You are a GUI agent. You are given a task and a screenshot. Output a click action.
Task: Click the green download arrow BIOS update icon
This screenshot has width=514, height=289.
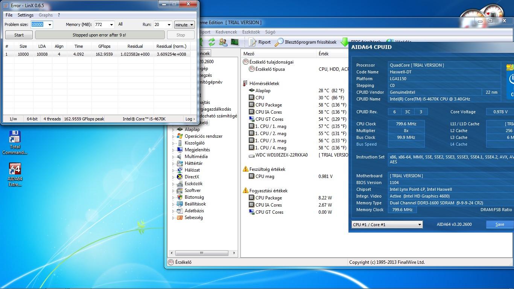344,42
